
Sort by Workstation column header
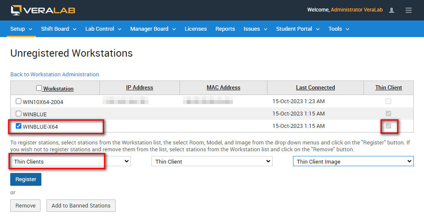pos(58,89)
